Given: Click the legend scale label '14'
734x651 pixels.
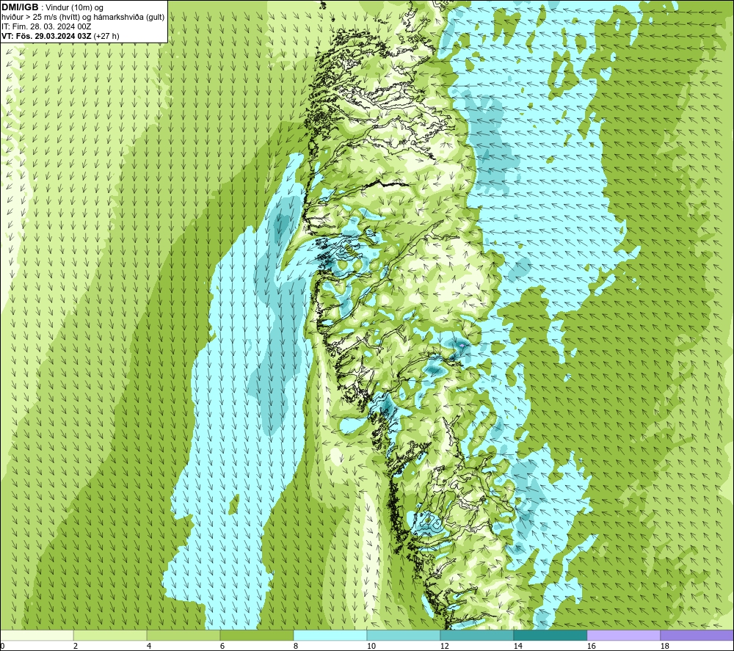Looking at the screenshot, I should (517, 647).
